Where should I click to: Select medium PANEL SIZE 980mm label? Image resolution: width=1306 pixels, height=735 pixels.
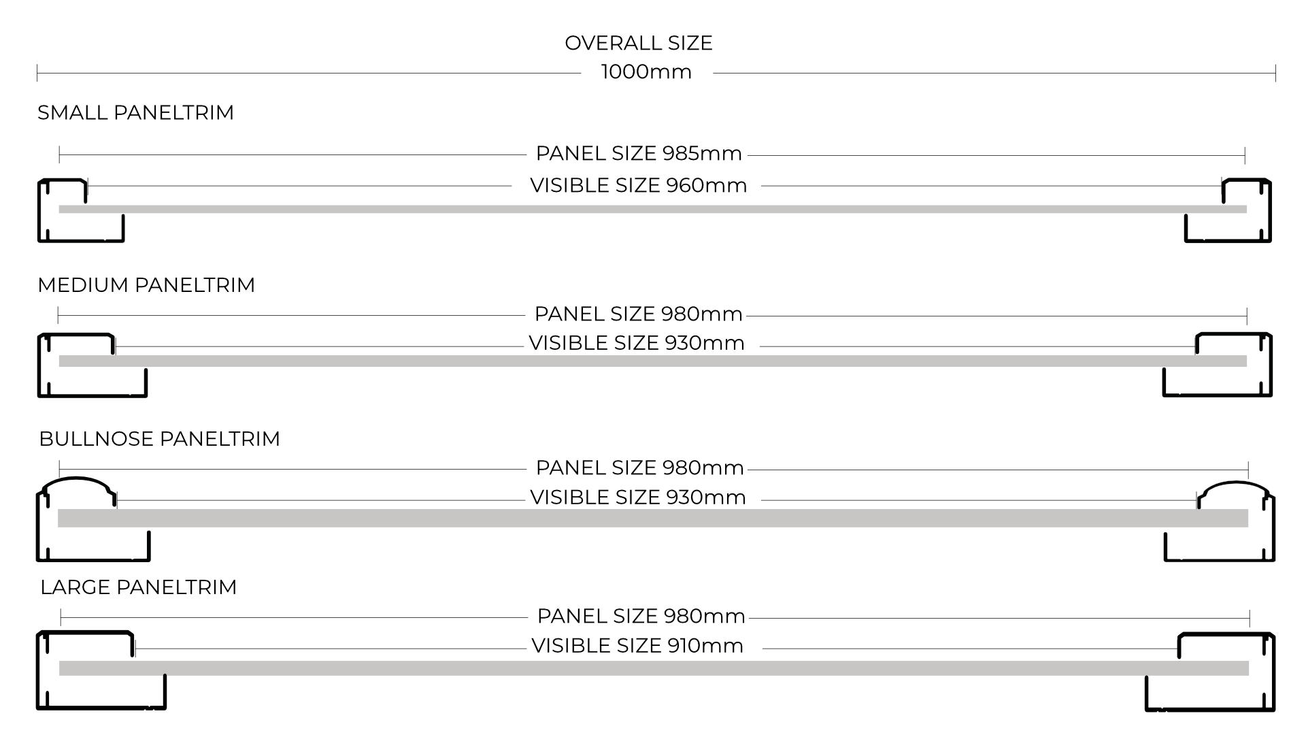point(639,314)
